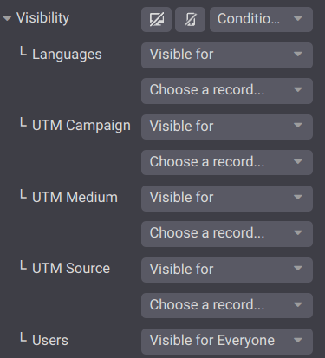Open UTM Medium Visible for dropdown
The width and height of the screenshot is (325, 358).
227,199
